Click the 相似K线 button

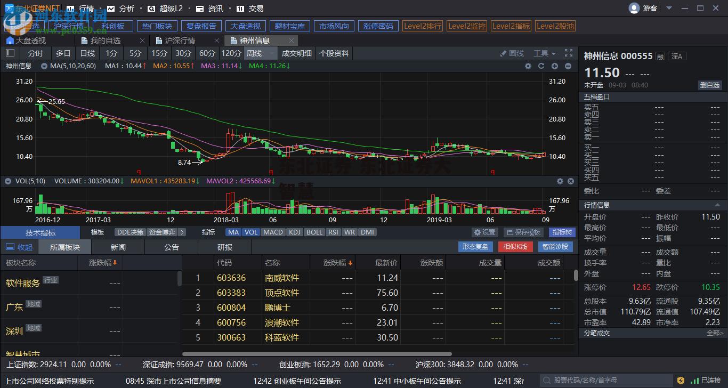click(515, 247)
